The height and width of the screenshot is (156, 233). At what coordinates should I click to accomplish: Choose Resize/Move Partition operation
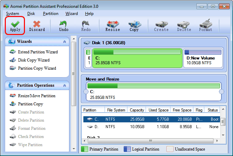pos(32,96)
